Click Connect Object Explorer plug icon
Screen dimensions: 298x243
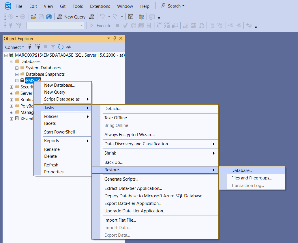point(30,47)
